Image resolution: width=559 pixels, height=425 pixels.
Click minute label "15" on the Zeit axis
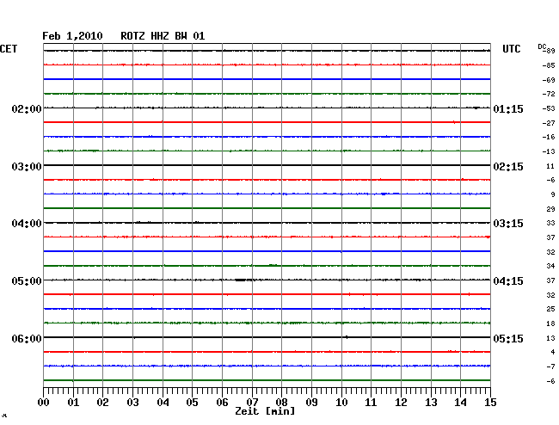tap(490, 403)
